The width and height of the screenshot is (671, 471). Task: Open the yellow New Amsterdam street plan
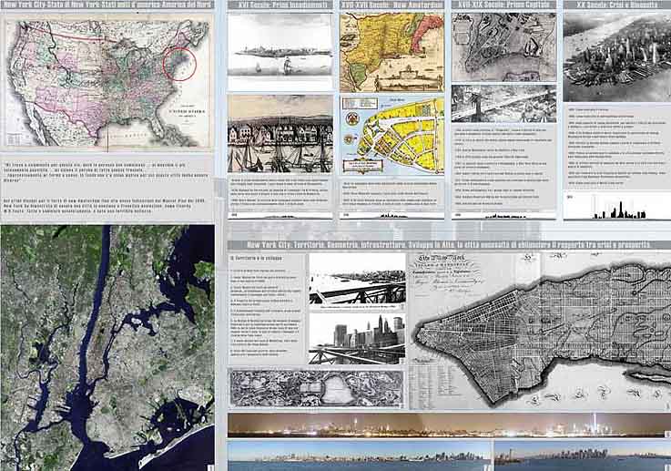391,135
